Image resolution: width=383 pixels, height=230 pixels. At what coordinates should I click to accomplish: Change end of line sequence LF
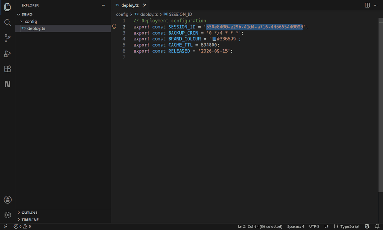(326, 226)
